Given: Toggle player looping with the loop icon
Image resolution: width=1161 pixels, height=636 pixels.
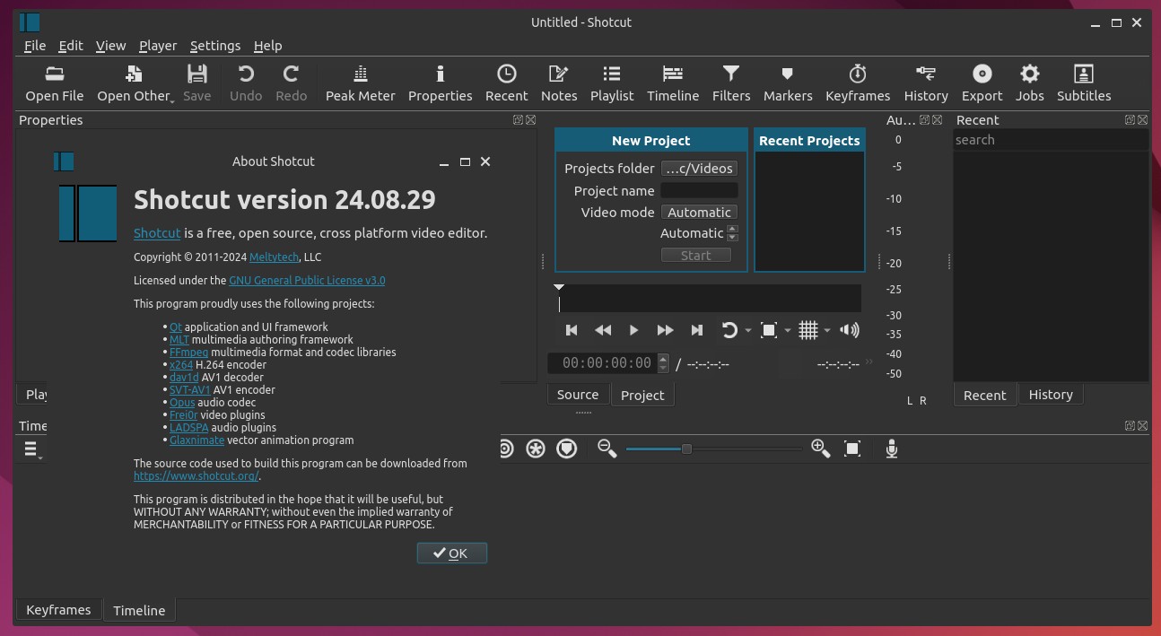Looking at the screenshot, I should (x=729, y=330).
